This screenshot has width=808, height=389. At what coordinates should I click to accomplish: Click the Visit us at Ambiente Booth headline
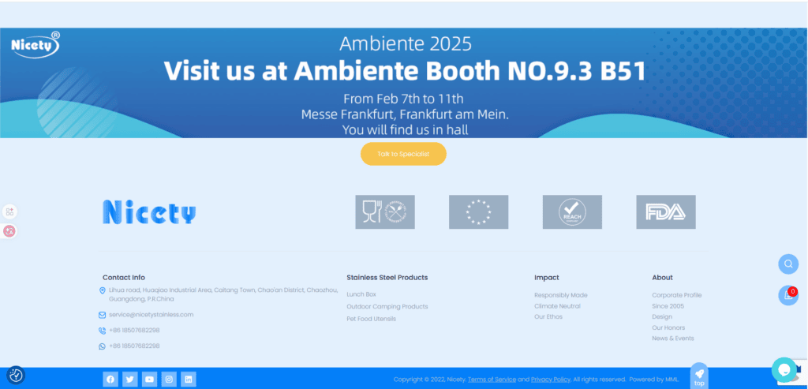click(x=405, y=71)
